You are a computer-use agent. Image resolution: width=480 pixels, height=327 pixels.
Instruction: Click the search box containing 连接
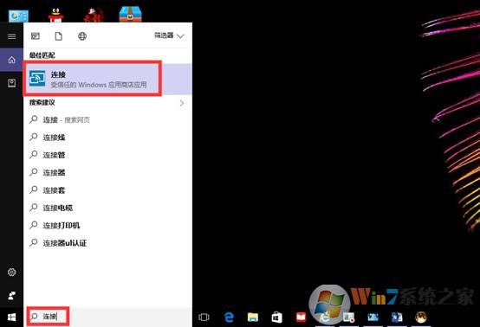(107, 317)
